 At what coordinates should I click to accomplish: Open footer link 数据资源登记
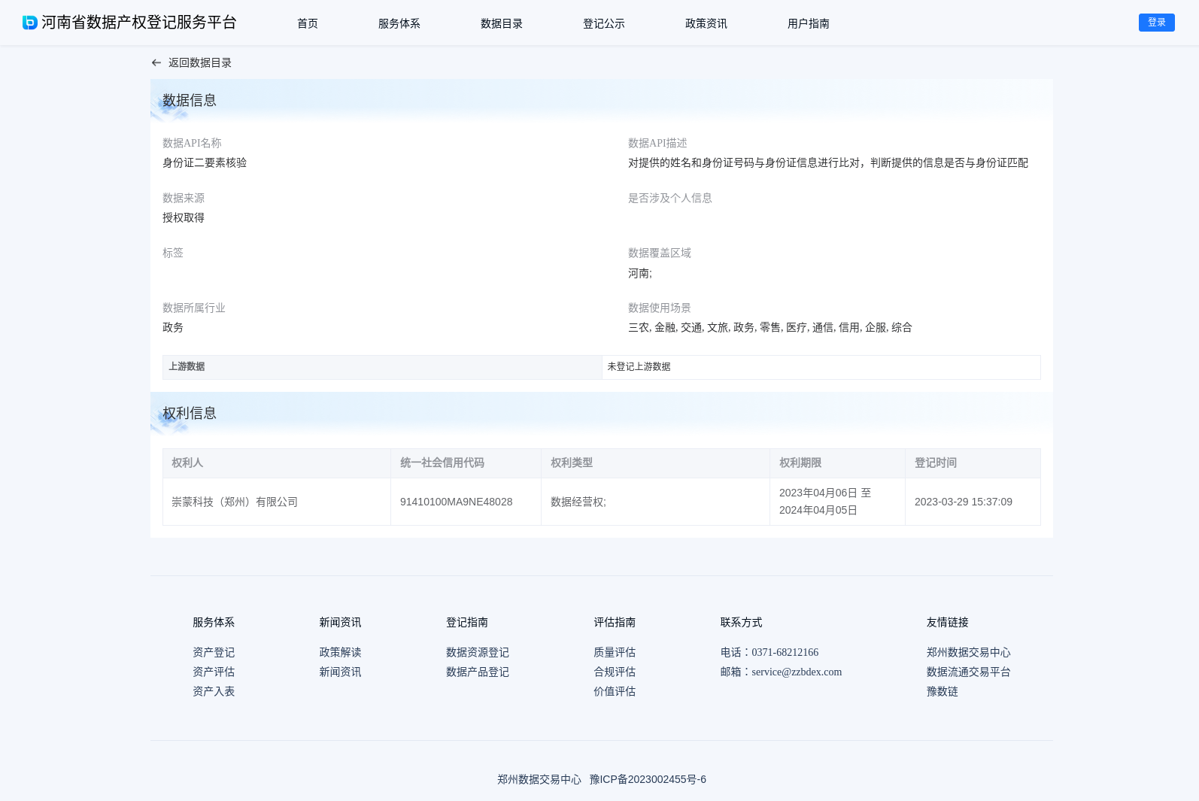coord(478,652)
